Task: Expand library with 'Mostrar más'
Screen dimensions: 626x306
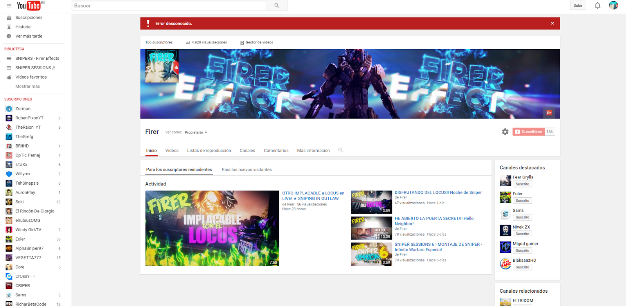Action: 27,86
